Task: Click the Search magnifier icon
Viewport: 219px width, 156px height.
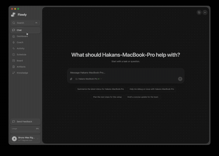Action: click(14, 23)
